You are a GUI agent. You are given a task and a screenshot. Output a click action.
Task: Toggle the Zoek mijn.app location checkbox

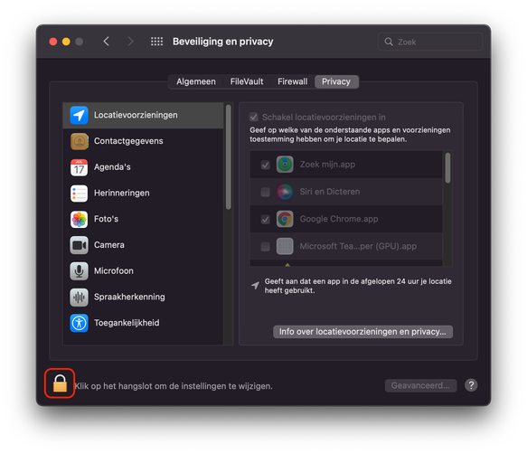tap(265, 165)
